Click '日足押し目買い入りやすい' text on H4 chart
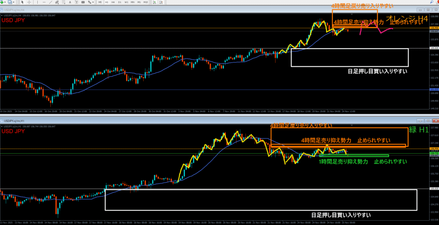 (x=377, y=71)
